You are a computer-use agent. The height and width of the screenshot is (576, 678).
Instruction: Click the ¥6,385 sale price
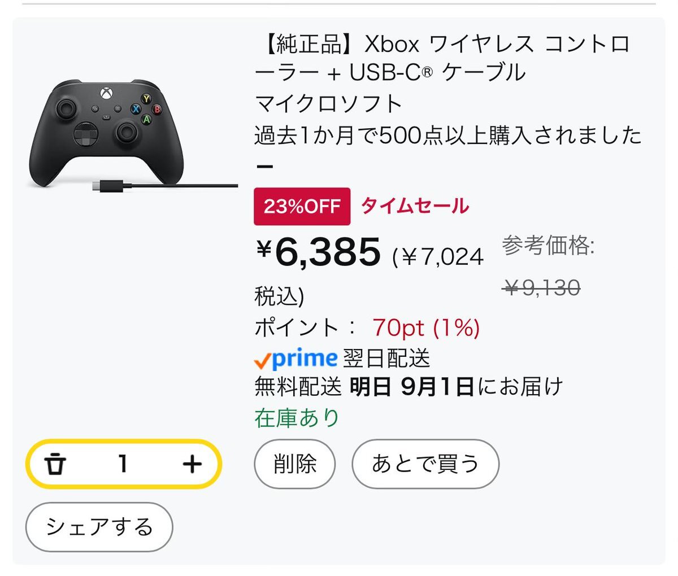click(319, 252)
